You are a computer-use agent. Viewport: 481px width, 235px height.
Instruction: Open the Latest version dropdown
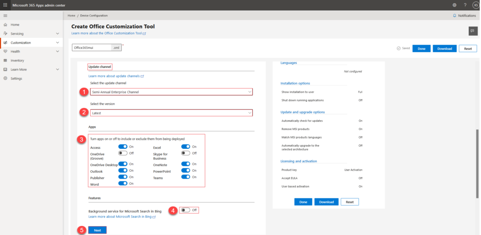coord(171,113)
